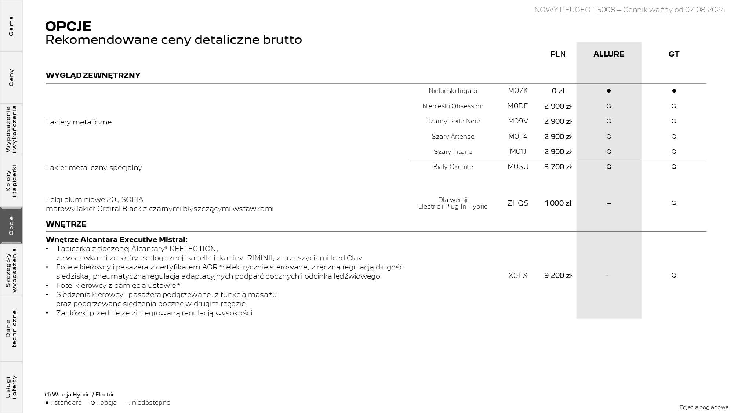Click GT option circle for ZHQS wheels
This screenshot has width=734, height=413.
(x=674, y=203)
